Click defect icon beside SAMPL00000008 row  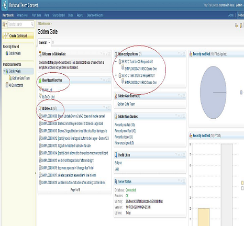(x=40, y=116)
